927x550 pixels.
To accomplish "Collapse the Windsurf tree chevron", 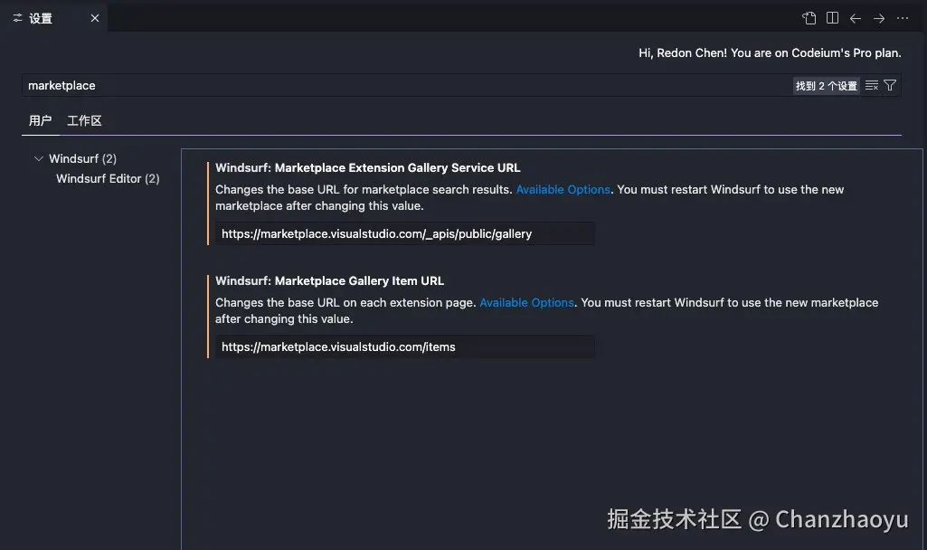I will pos(39,158).
